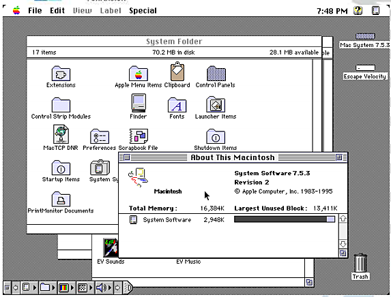Open the Application menu icon at right of menu bar

pyautogui.click(x=375, y=11)
